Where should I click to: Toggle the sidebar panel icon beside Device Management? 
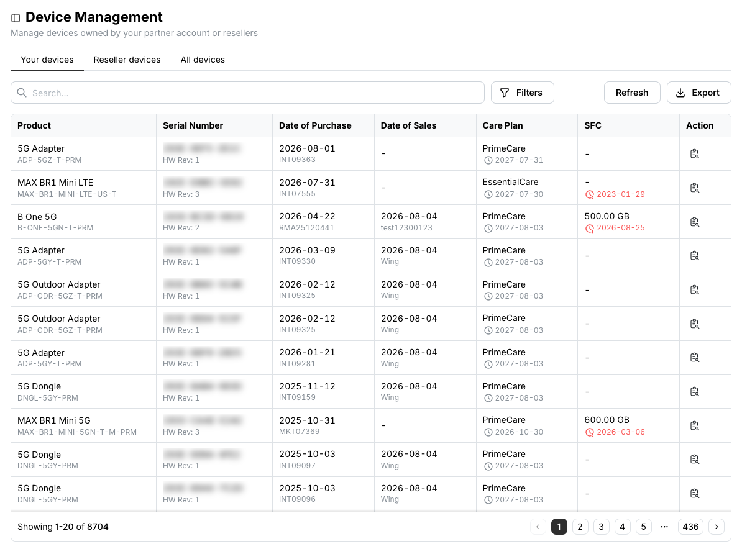coord(16,18)
